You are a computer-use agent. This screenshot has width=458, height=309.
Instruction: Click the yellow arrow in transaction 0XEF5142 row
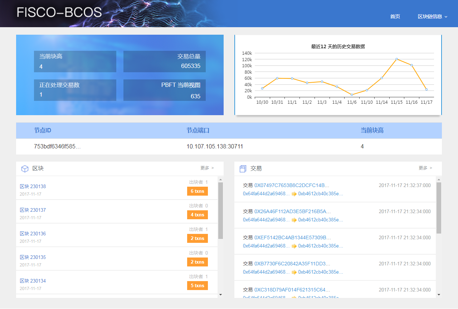pyautogui.click(x=294, y=246)
